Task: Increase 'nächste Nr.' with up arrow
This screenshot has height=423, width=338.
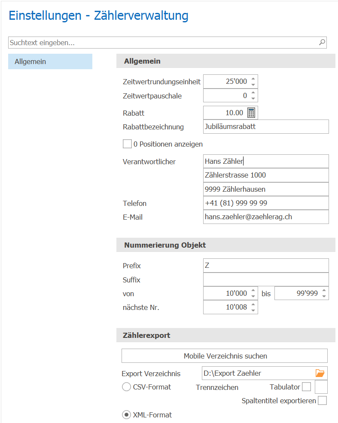Action: 253,305
